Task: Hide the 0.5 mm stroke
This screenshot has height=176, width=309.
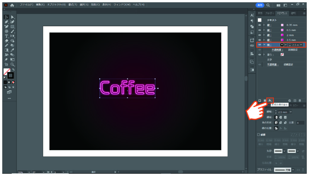Action: [260, 30]
